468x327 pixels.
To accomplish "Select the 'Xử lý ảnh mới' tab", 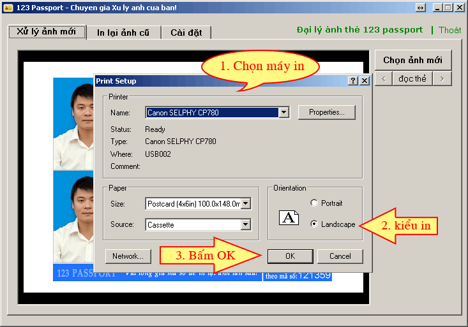I will [x=47, y=32].
